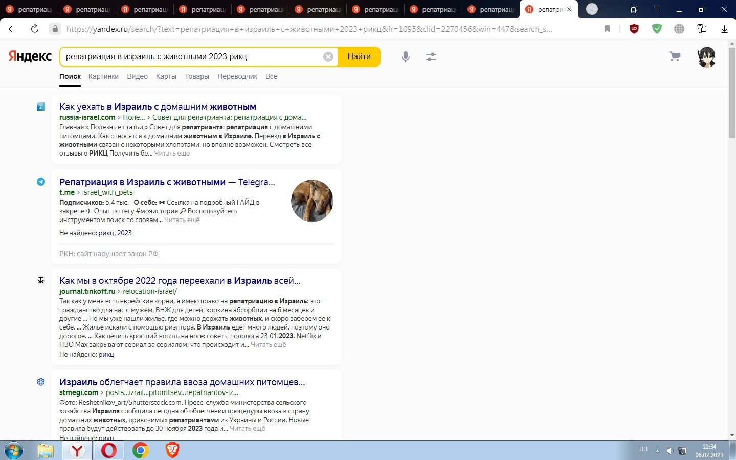The image size is (736, 460).
Task: Open the volume control tray icon
Action: click(x=670, y=451)
